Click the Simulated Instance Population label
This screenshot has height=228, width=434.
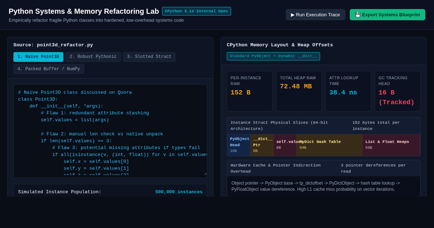click(x=60, y=192)
